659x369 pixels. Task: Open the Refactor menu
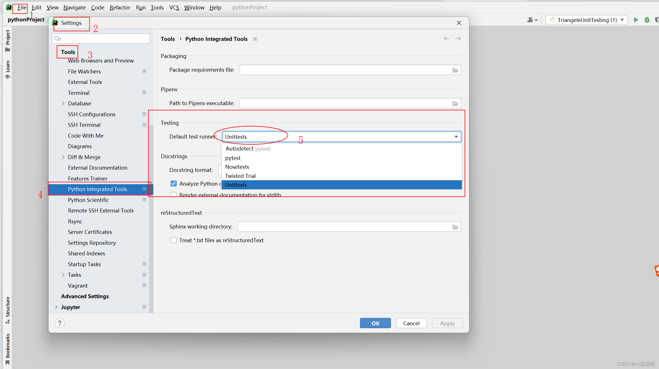(120, 7)
